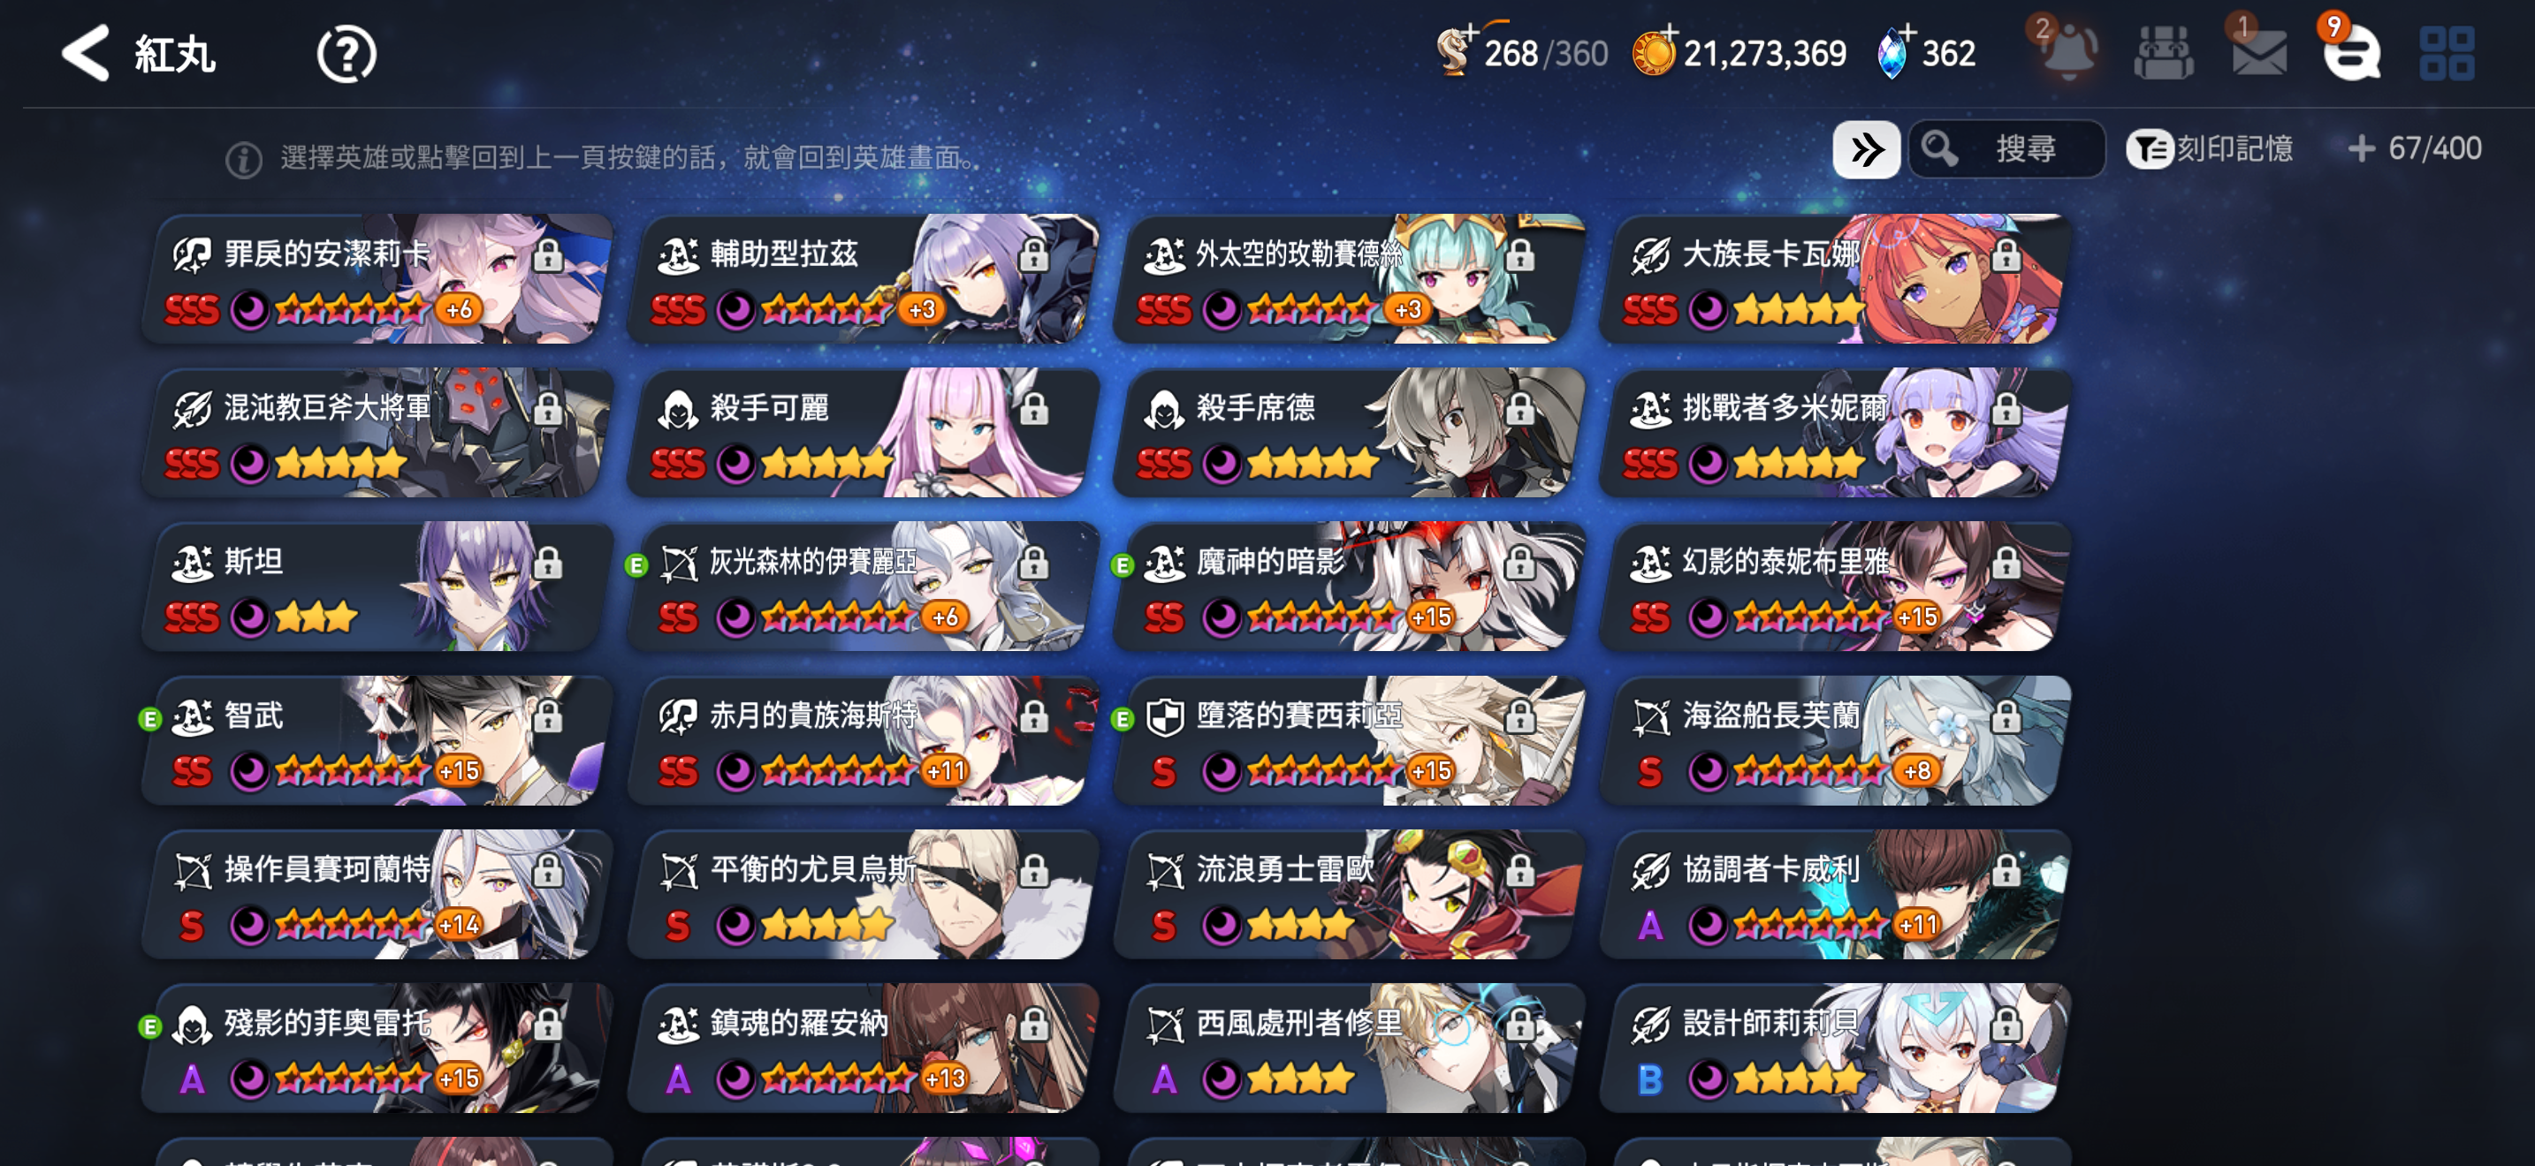
Task: Expand hero slots with plus 67/400
Action: tap(2414, 148)
